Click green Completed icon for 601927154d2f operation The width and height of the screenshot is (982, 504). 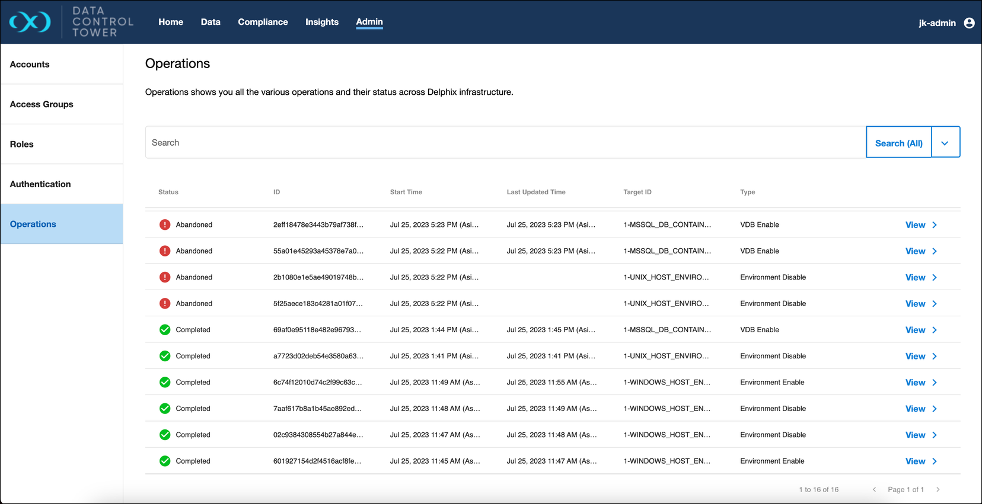pyautogui.click(x=165, y=461)
